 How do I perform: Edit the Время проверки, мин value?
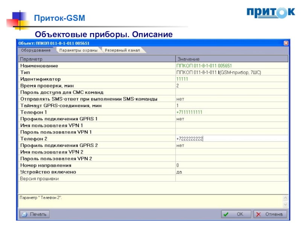pos(231,86)
